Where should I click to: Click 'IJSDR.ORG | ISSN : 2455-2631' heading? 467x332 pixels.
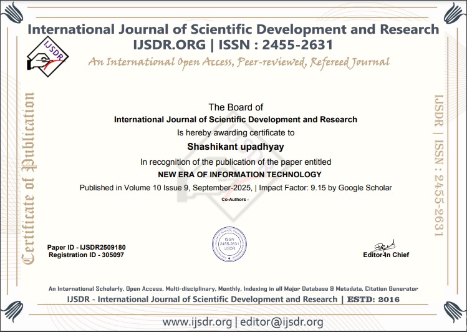pos(233,45)
